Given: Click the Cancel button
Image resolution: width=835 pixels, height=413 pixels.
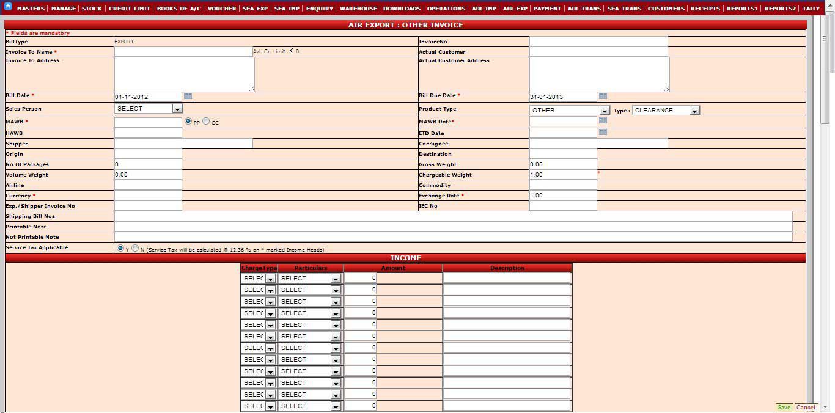Looking at the screenshot, I should click(806, 407).
